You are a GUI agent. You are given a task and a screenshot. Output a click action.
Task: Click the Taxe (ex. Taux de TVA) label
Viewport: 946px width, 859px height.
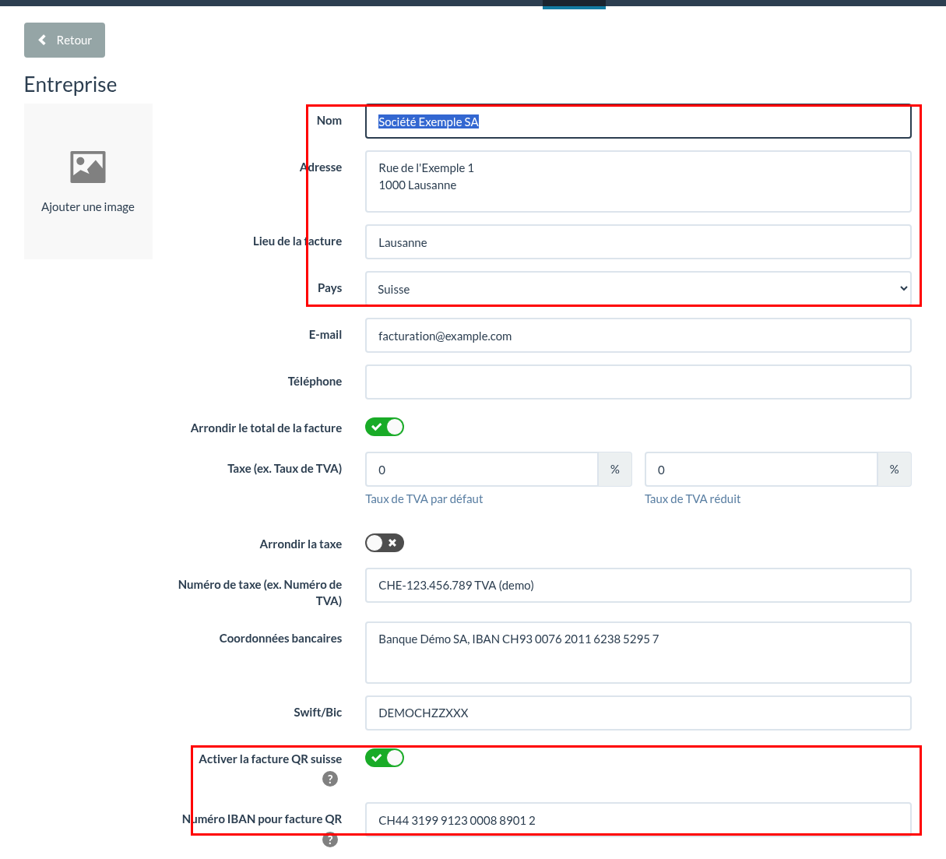pyautogui.click(x=284, y=469)
